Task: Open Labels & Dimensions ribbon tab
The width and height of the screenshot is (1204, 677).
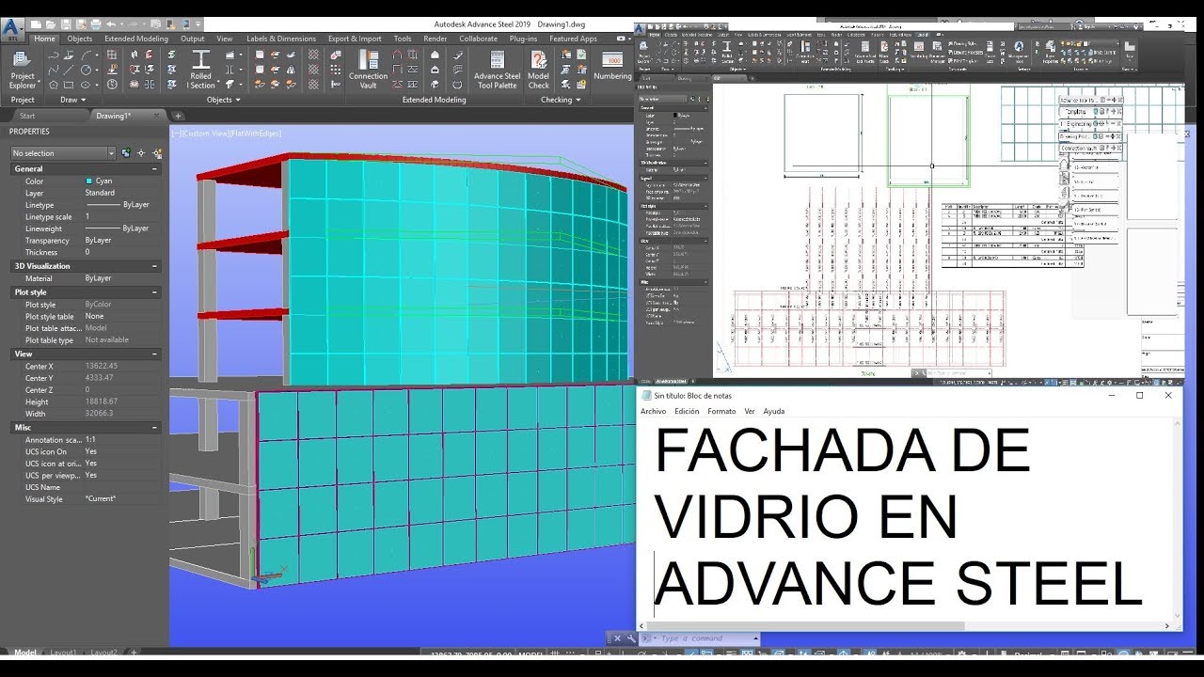Action: pyautogui.click(x=281, y=39)
